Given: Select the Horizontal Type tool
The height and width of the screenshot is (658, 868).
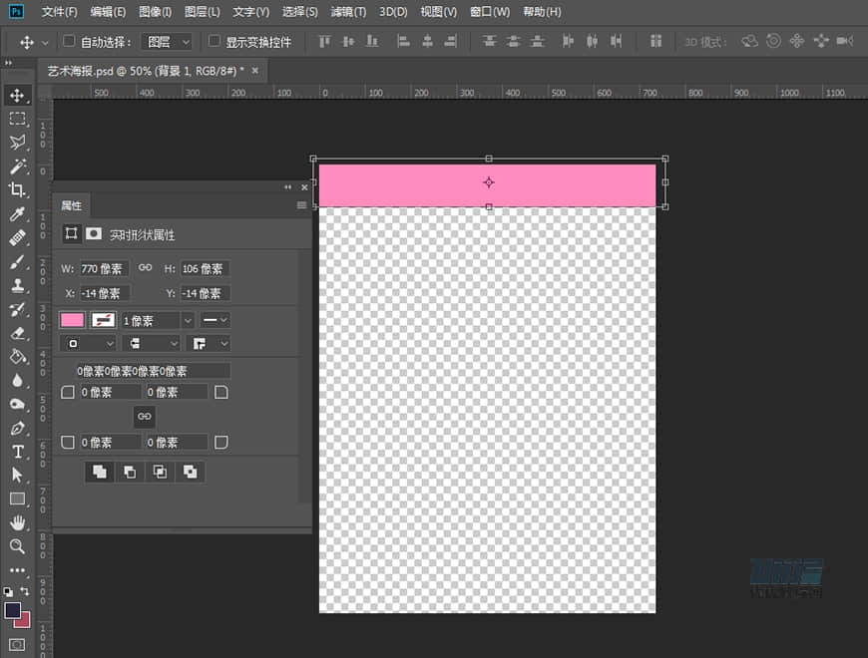Looking at the screenshot, I should [17, 452].
